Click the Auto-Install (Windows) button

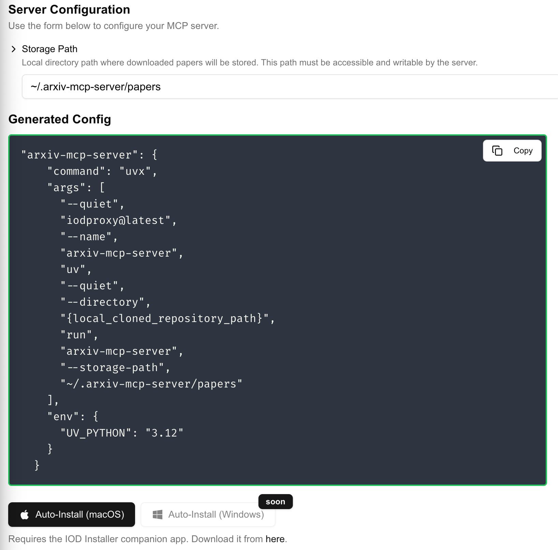coord(208,515)
